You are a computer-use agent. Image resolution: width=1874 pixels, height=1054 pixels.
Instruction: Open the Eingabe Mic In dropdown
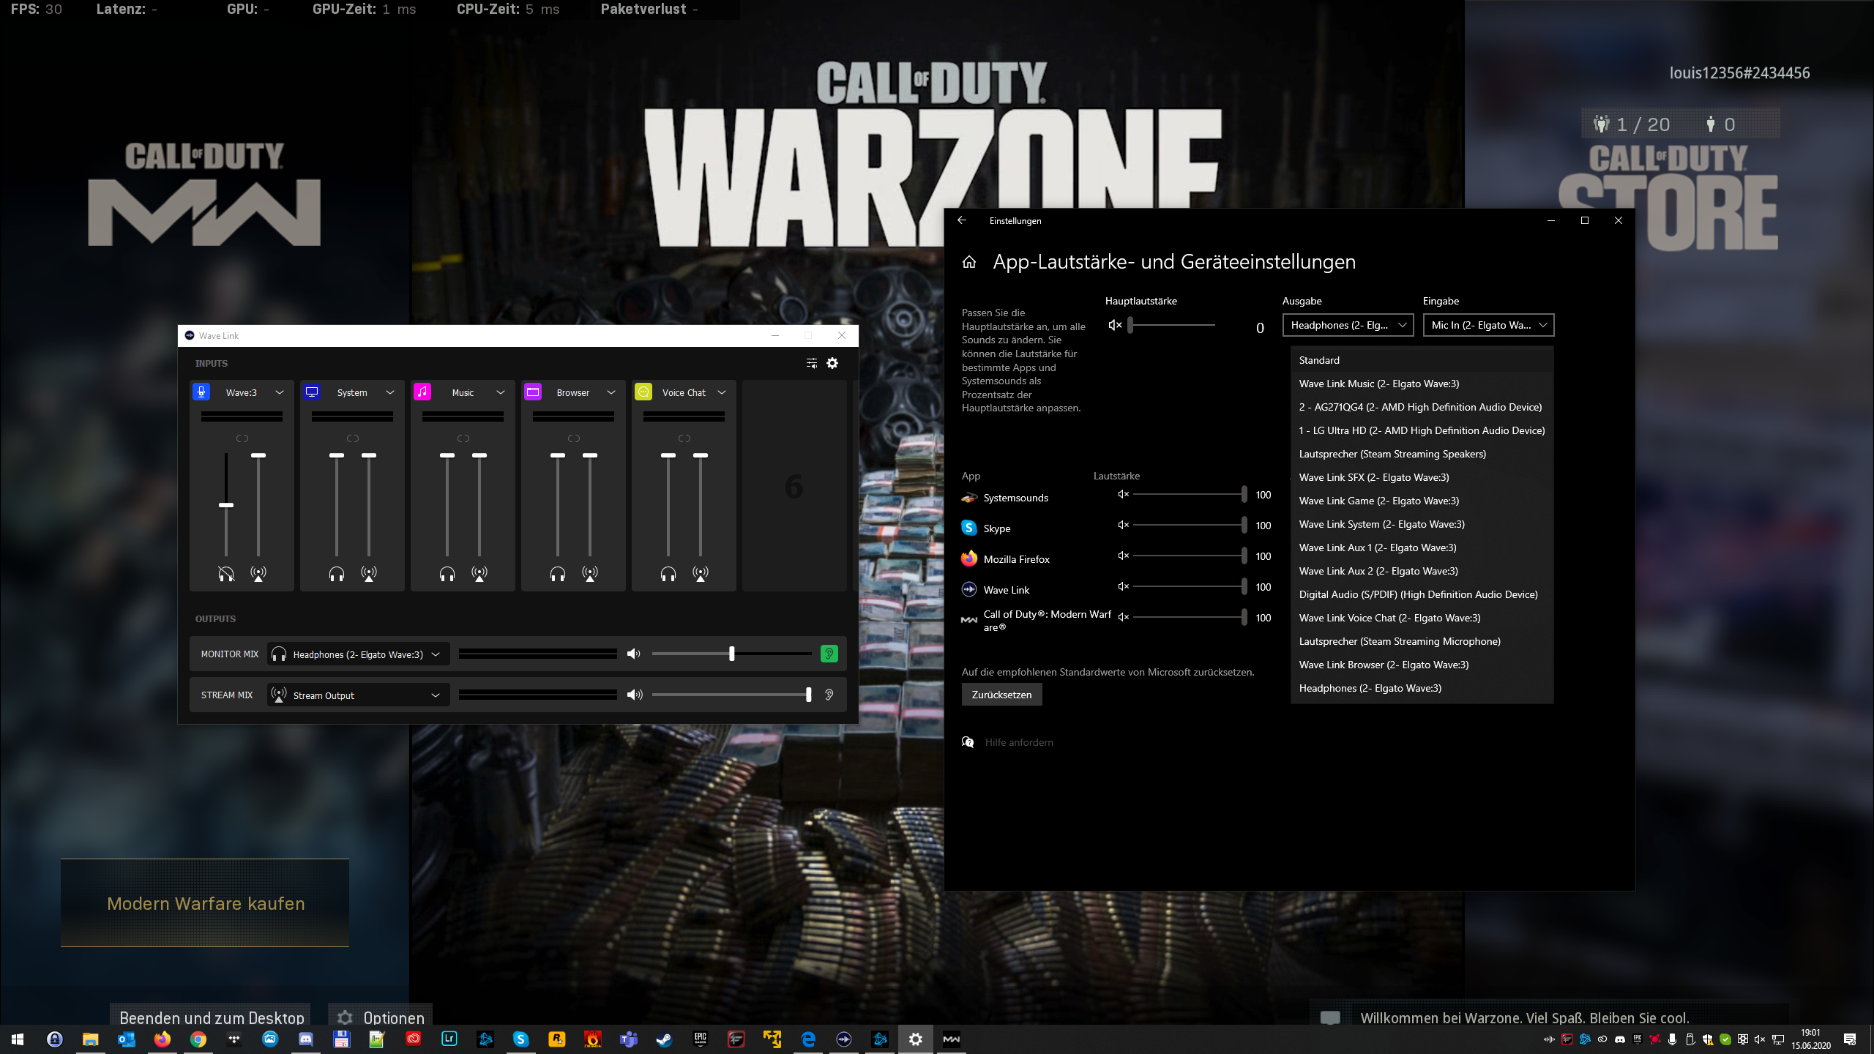[1488, 325]
